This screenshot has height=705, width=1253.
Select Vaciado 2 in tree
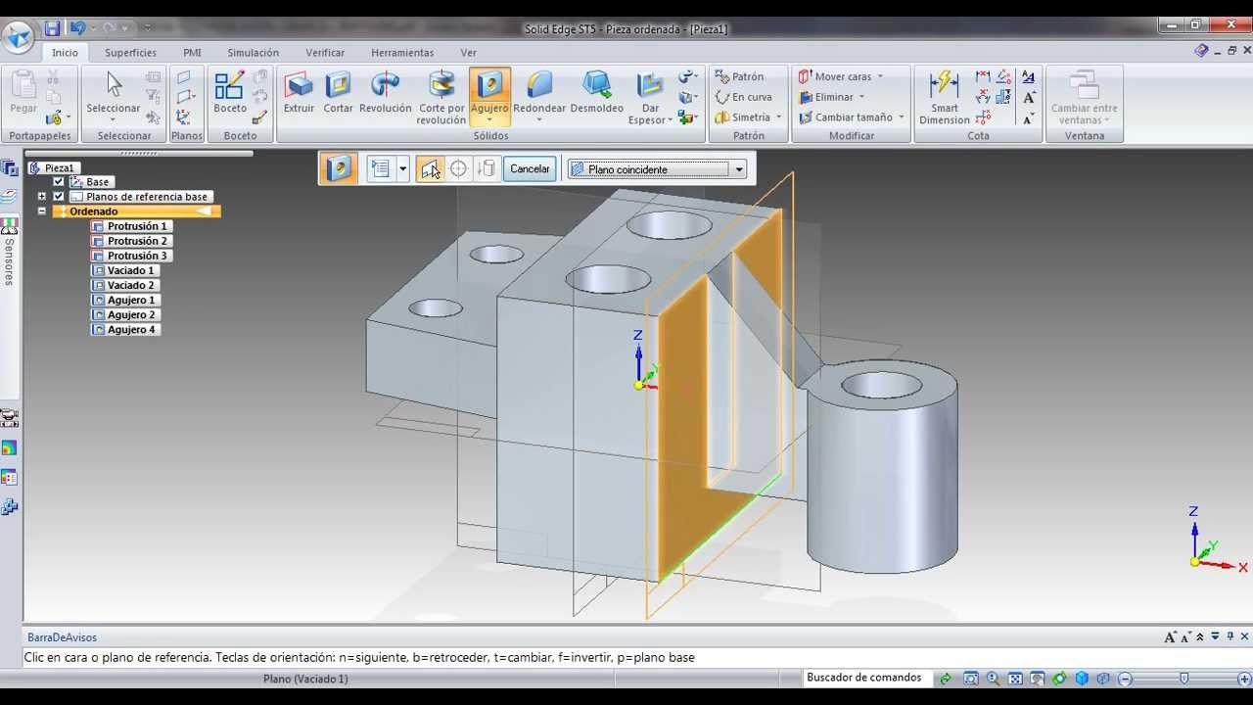point(124,285)
